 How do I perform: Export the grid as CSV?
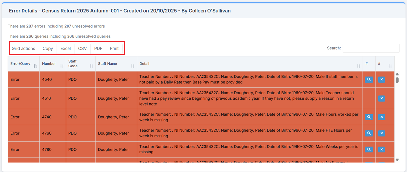tap(82, 49)
